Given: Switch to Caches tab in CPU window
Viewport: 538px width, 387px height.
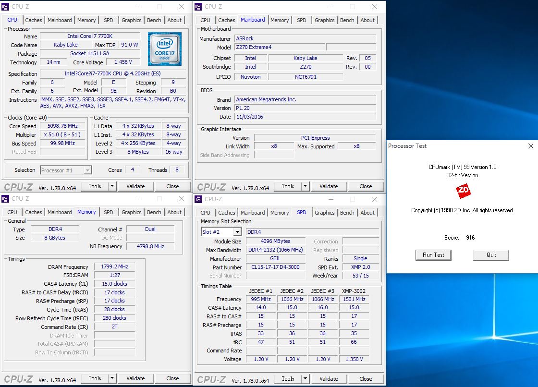Looking at the screenshot, I should [x=34, y=20].
